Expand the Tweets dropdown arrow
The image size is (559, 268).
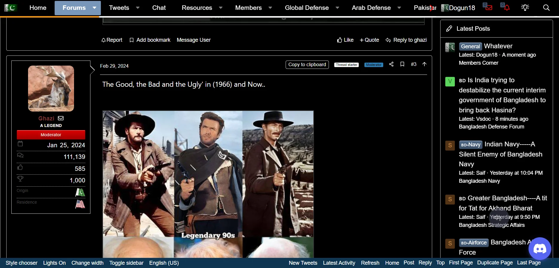click(x=138, y=8)
